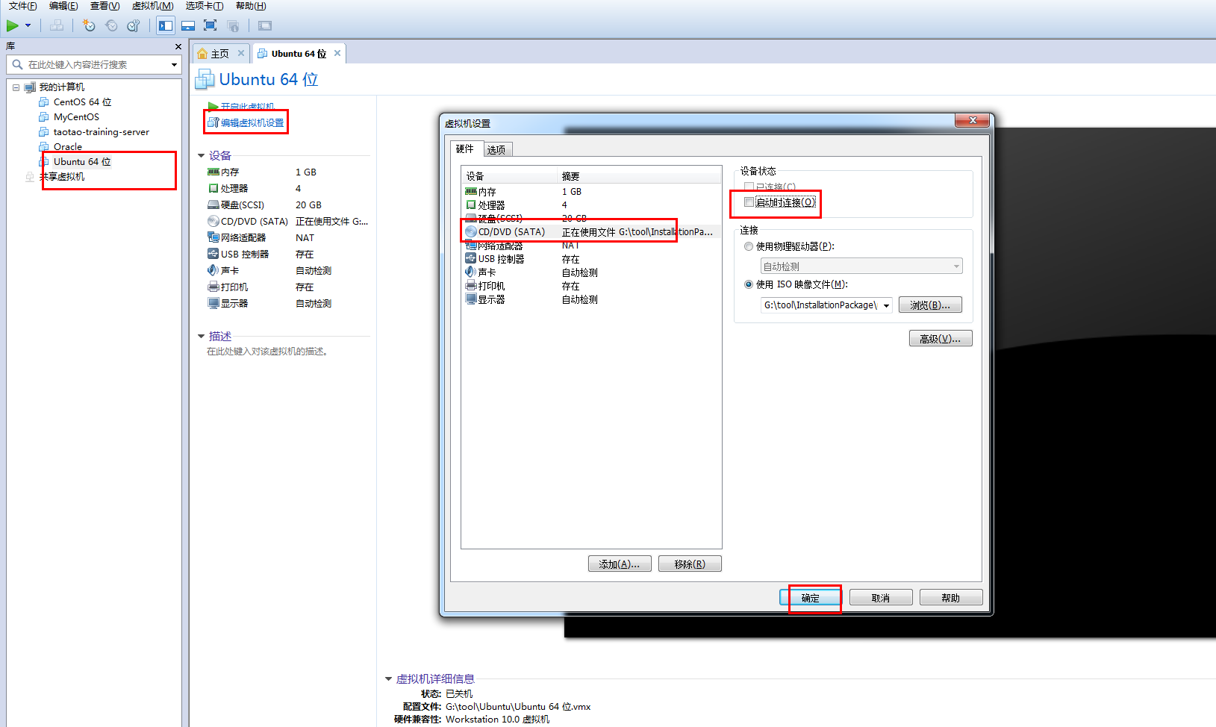Screen dimensions: 1216x727
Task: Choose 使用 ISO 映像文件(M) radio button
Action: [x=749, y=284]
